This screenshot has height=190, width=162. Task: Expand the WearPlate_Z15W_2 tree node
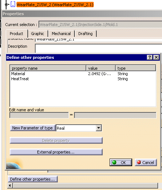pyautogui.click(x=6, y=4)
